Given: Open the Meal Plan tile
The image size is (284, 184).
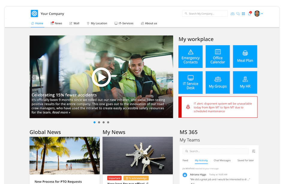Looking at the screenshot, I should click(245, 57).
